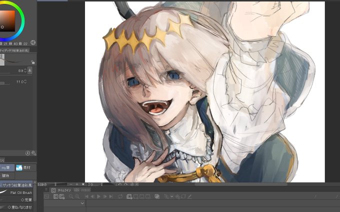Adjust the slider next to value 11.0

point(5,83)
